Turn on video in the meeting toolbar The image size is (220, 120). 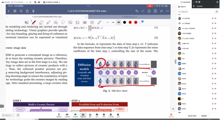click(67, 115)
